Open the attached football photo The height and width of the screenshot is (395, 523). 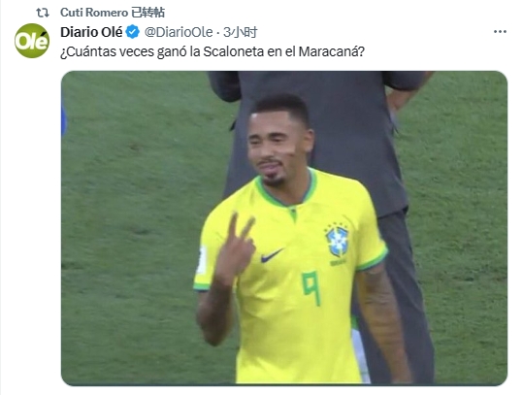click(284, 228)
